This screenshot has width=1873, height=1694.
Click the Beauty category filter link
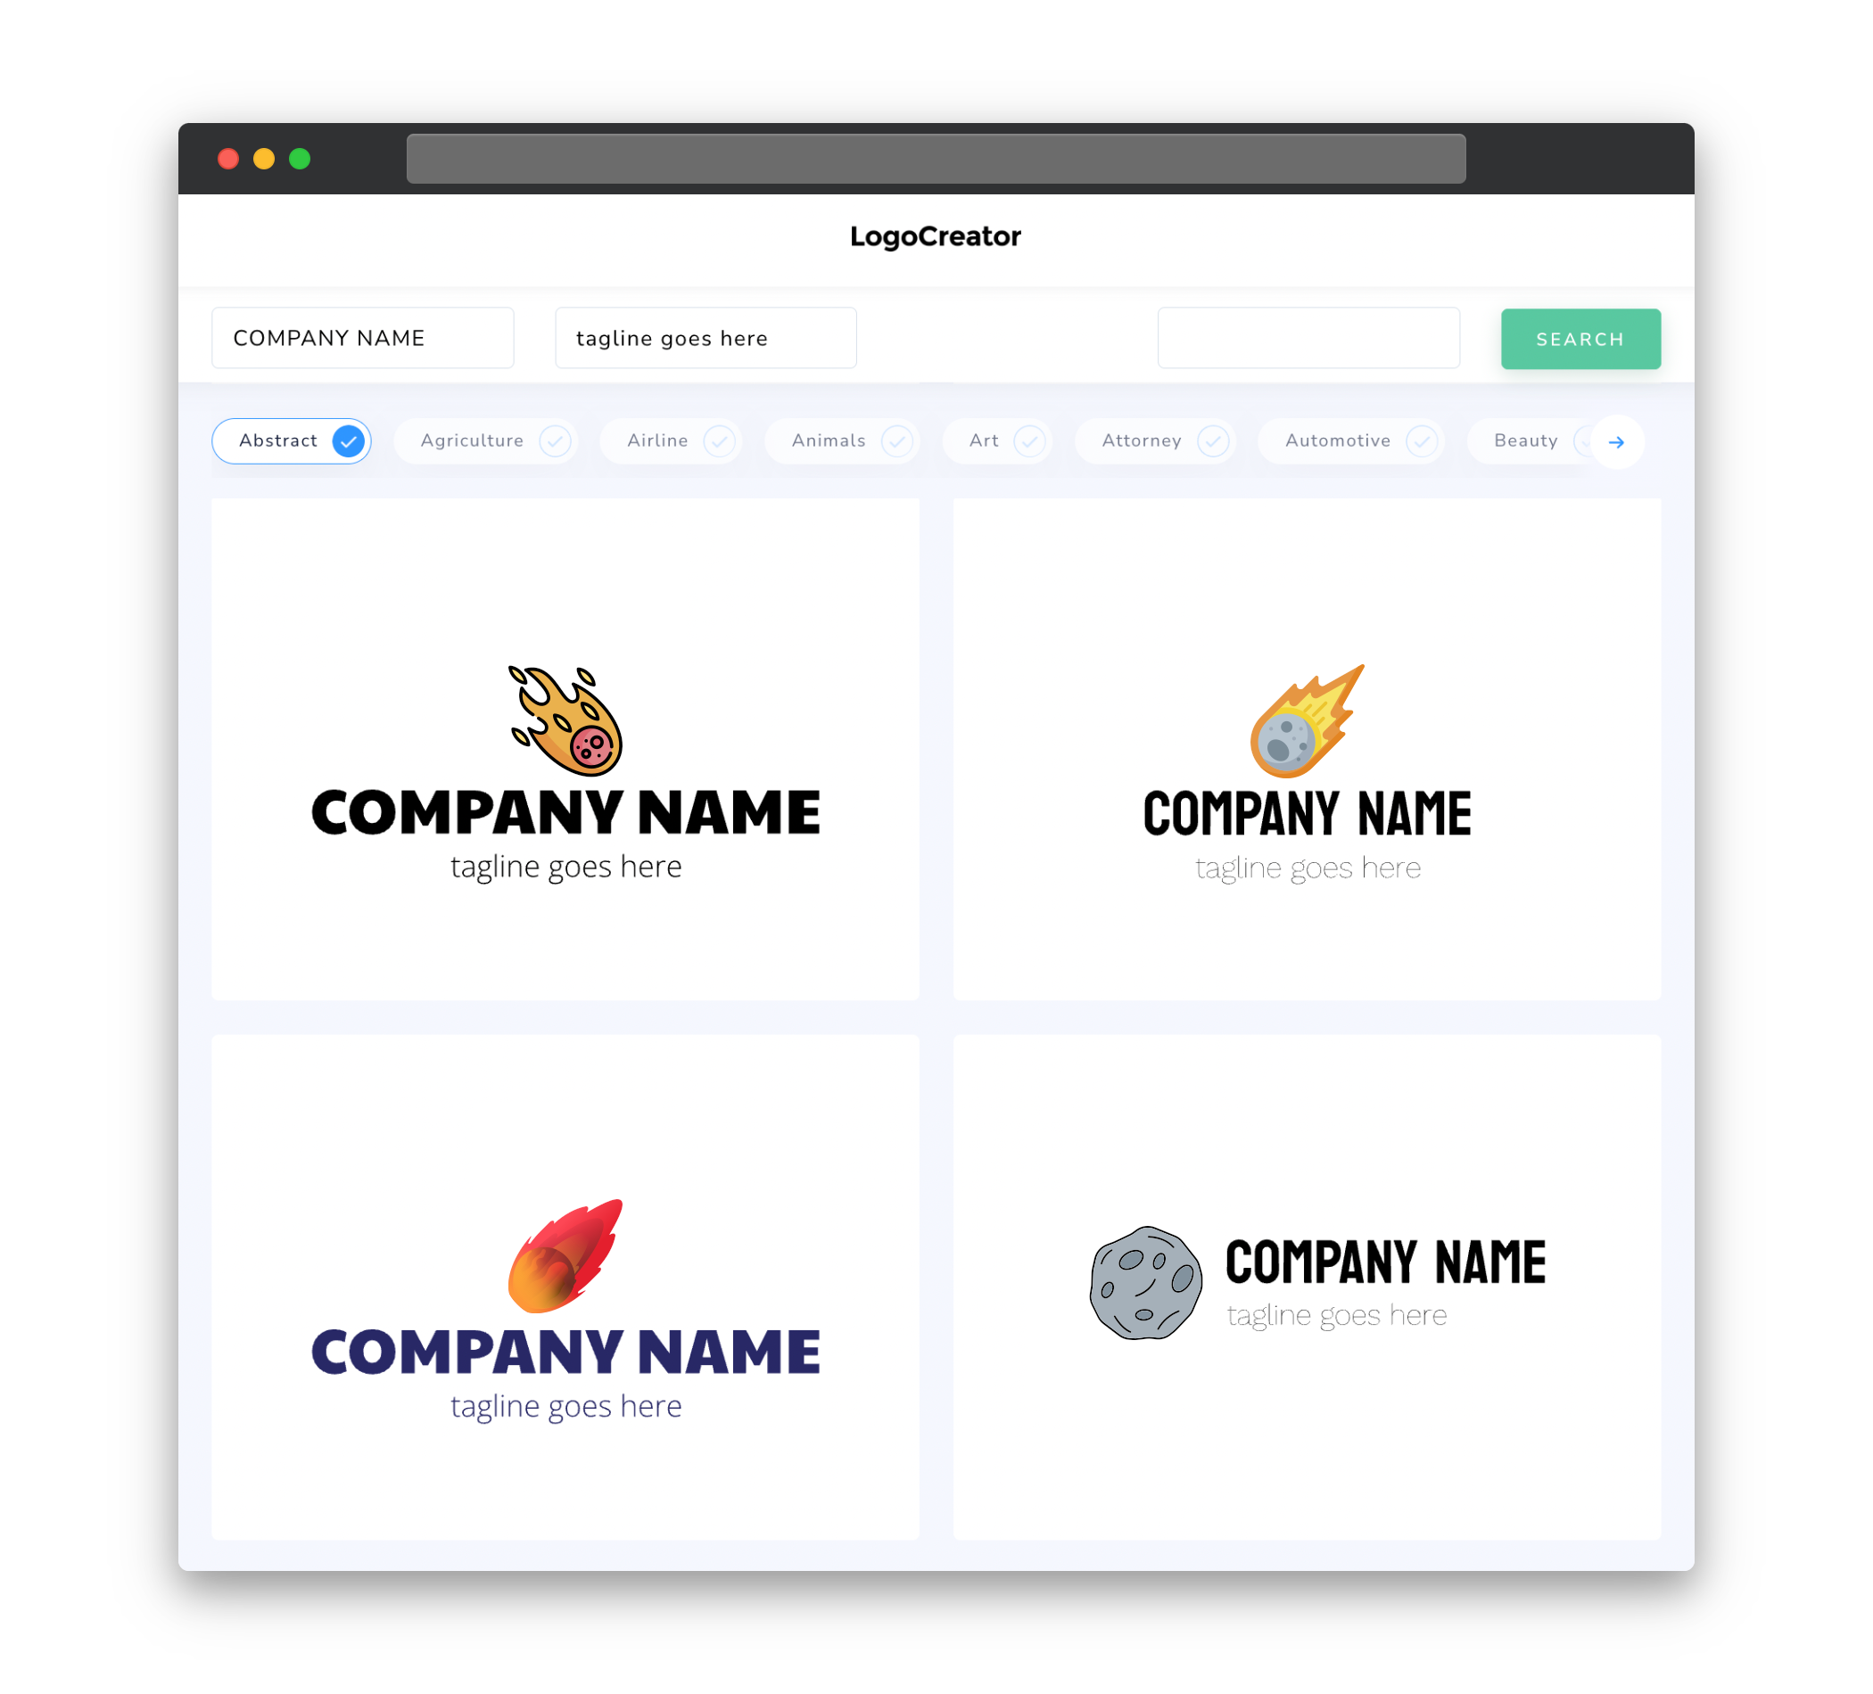(1524, 440)
